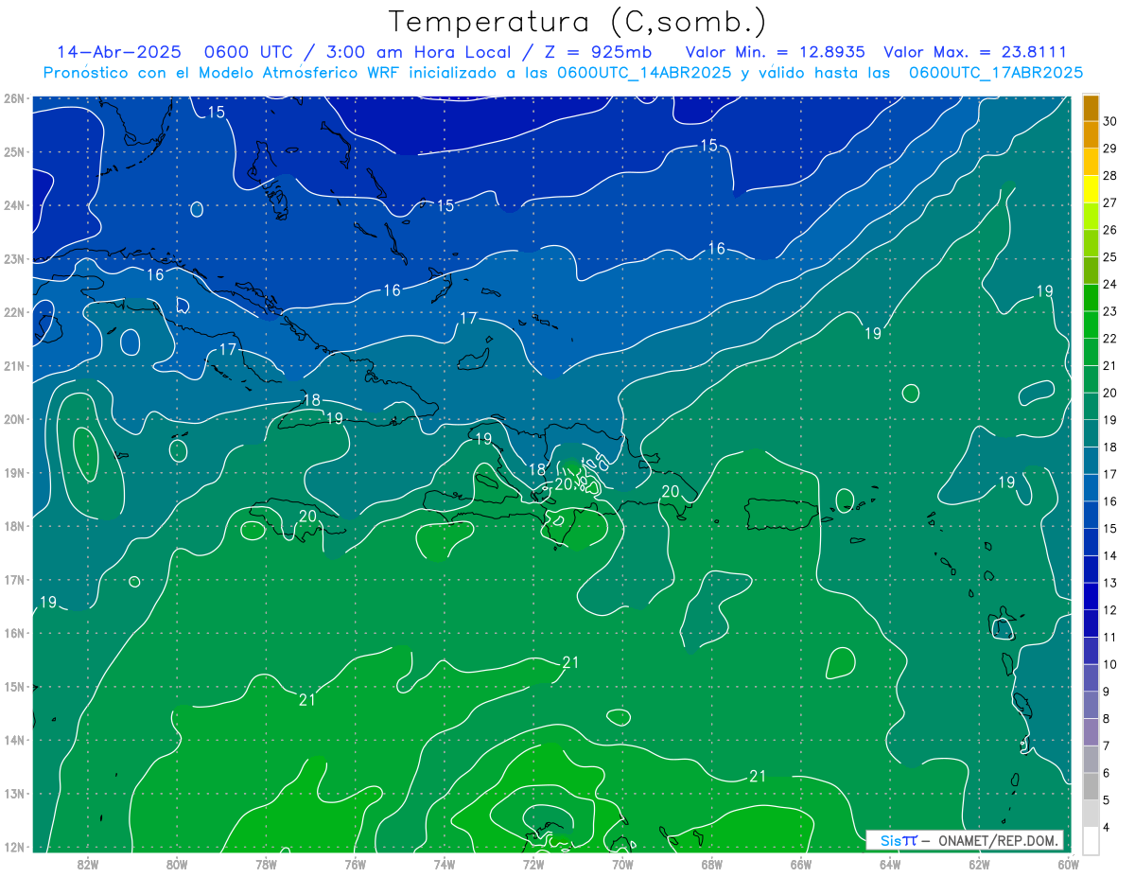This screenshot has width=1135, height=877.
Task: Click the '68W' longitude axis label
Action: click(x=712, y=865)
